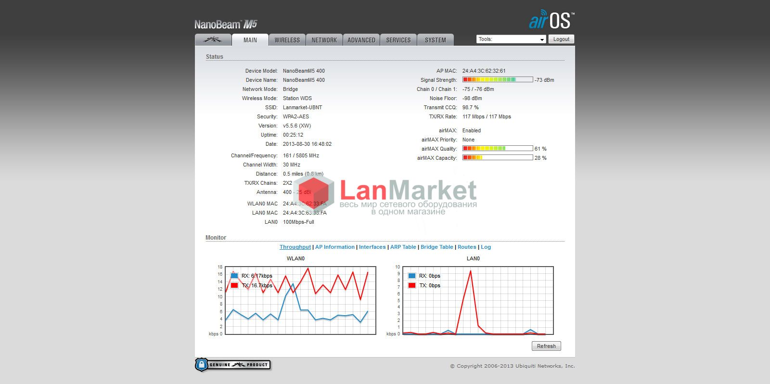
Task: Click the Signal Strength bar
Action: pyautogui.click(x=497, y=80)
